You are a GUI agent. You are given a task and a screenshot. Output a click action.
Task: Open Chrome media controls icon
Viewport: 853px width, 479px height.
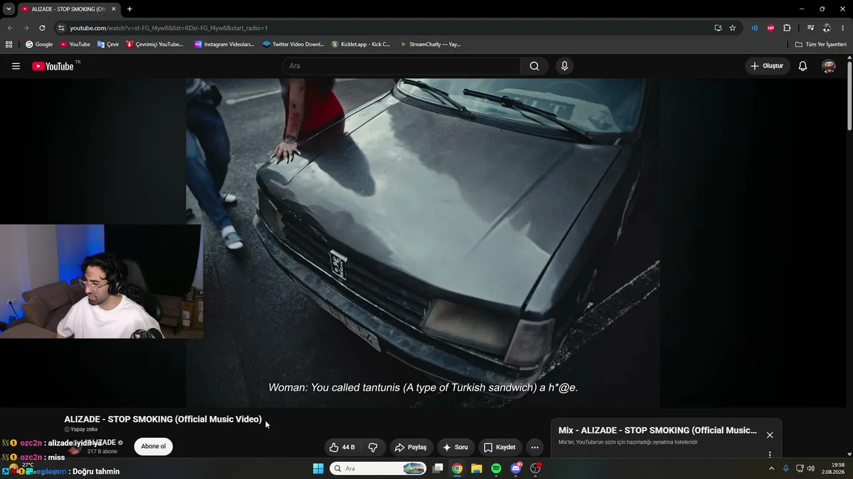tap(810, 28)
